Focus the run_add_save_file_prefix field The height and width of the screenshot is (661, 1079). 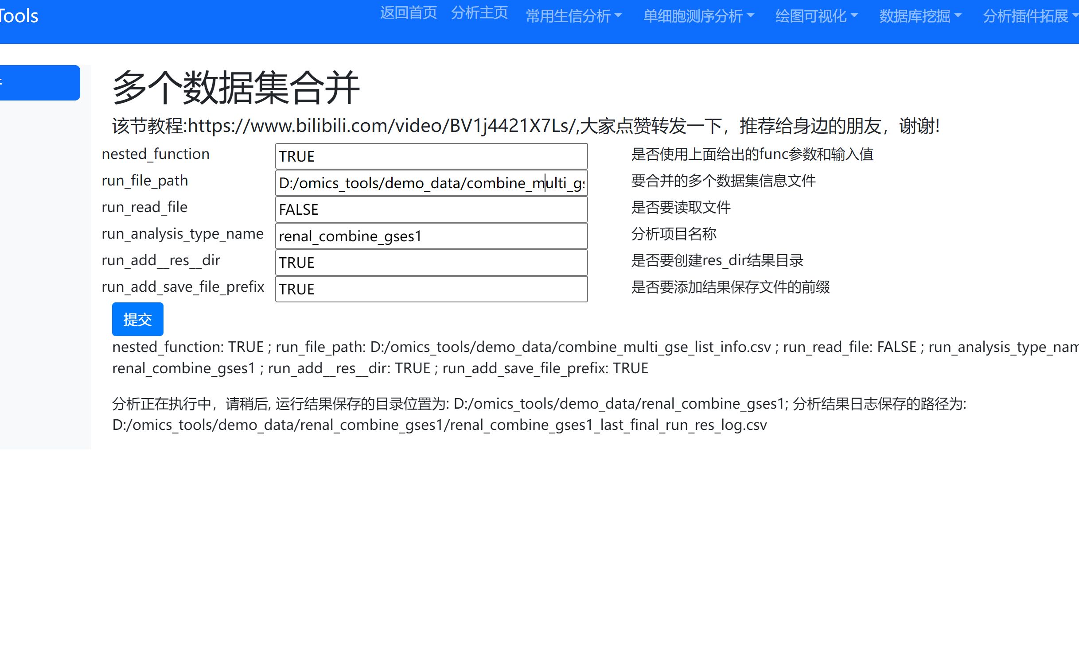(431, 289)
